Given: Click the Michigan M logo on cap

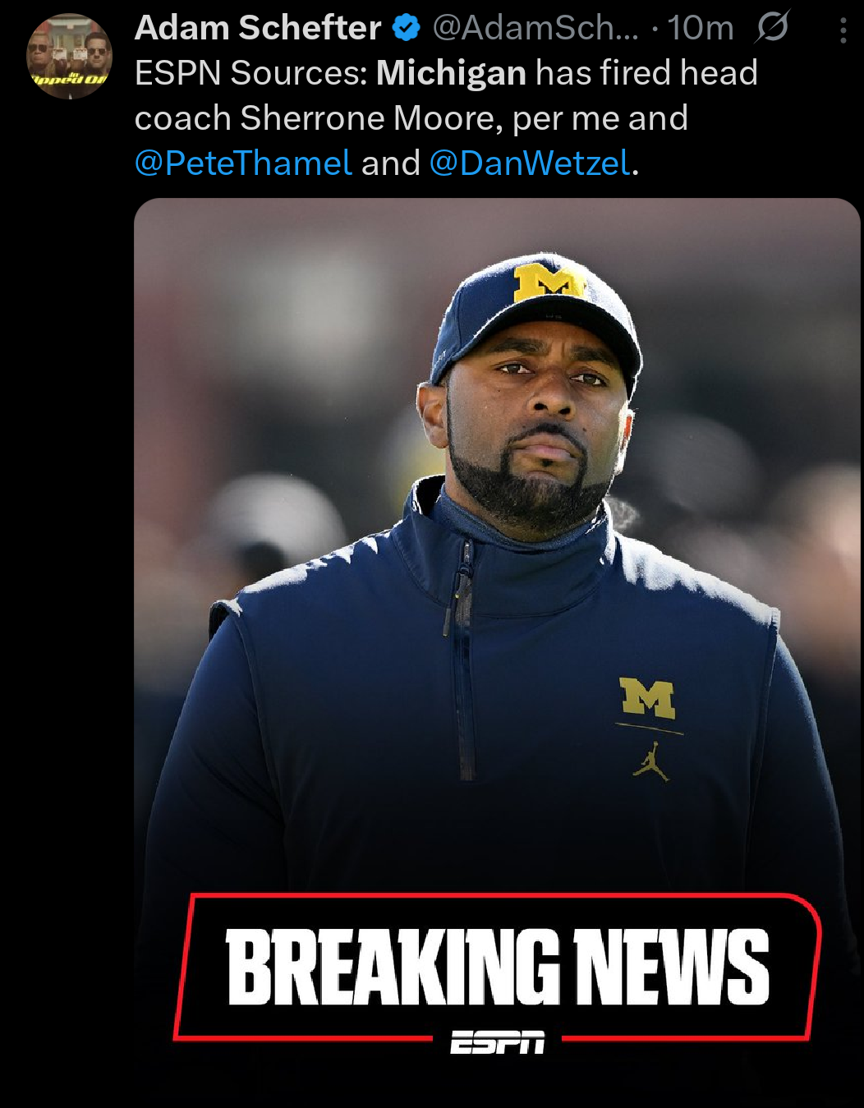Looking at the screenshot, I should coord(548,282).
